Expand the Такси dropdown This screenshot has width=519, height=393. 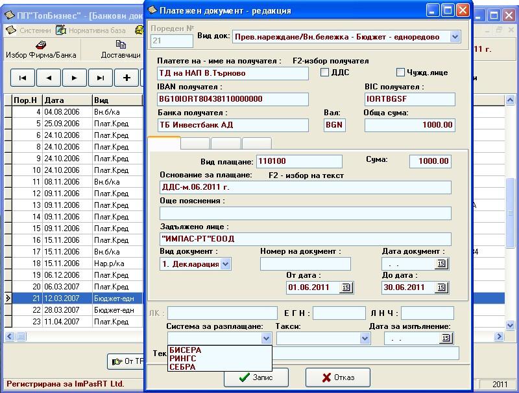[x=365, y=338]
